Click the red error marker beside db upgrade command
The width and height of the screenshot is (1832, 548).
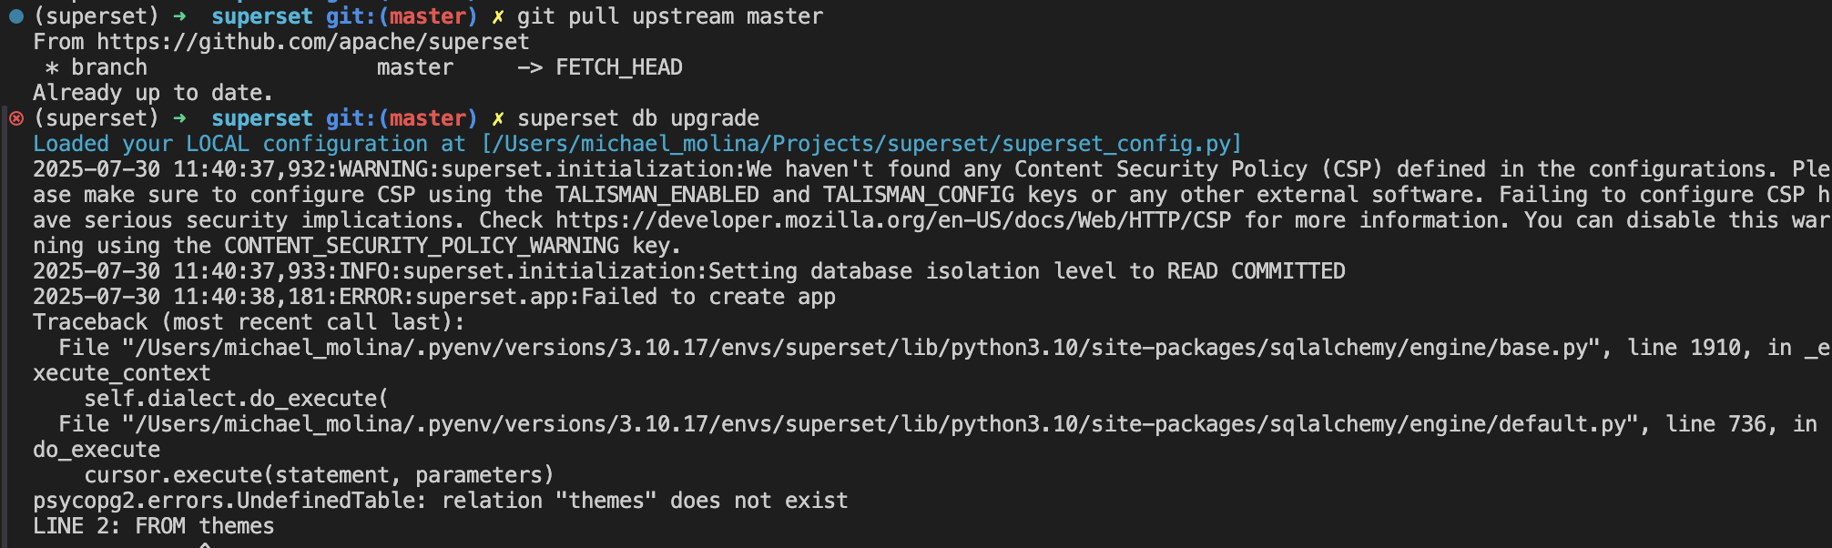(x=16, y=118)
